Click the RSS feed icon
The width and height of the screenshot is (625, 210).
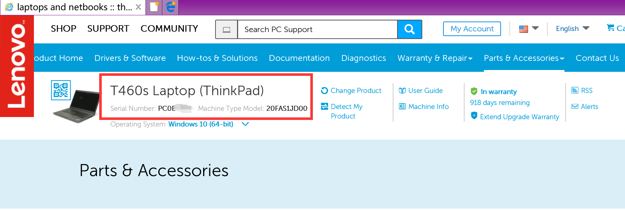[x=575, y=90]
